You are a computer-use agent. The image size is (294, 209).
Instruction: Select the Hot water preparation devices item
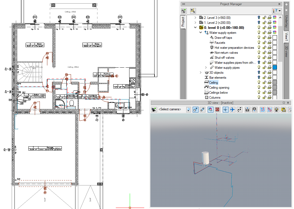point(234,48)
